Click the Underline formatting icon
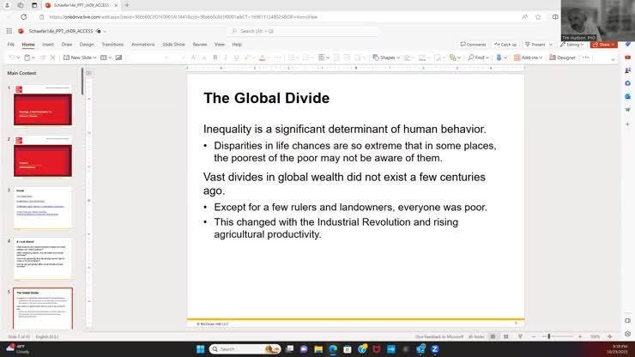635x357 pixels. (x=237, y=57)
